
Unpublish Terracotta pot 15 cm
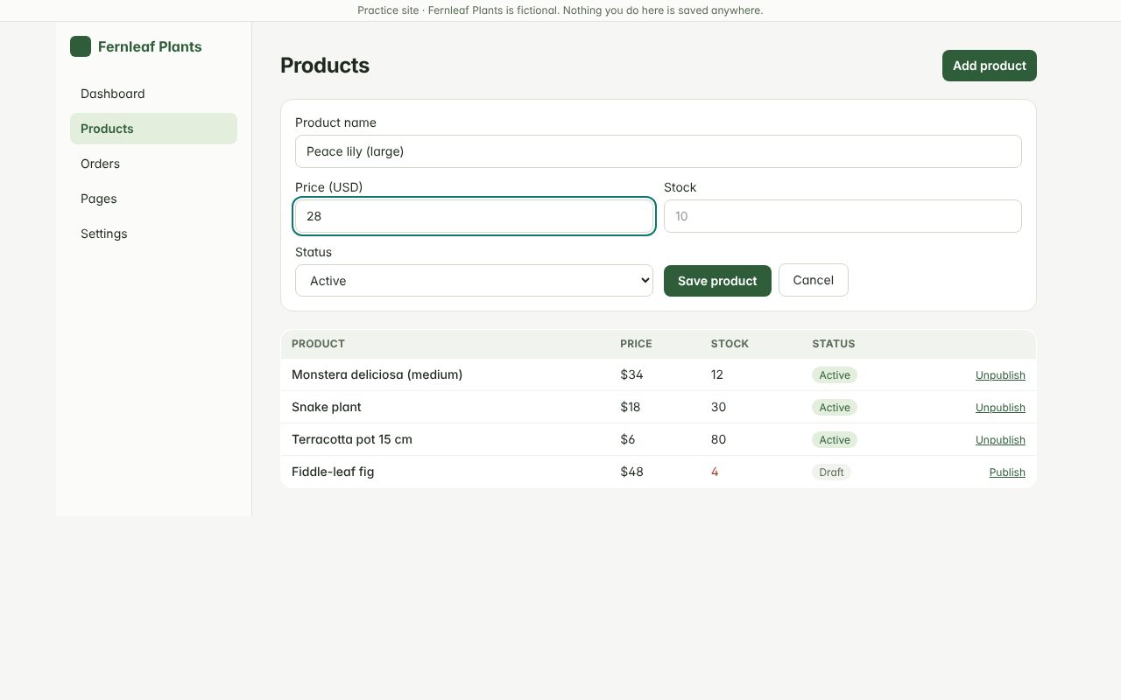pyautogui.click(x=1000, y=440)
